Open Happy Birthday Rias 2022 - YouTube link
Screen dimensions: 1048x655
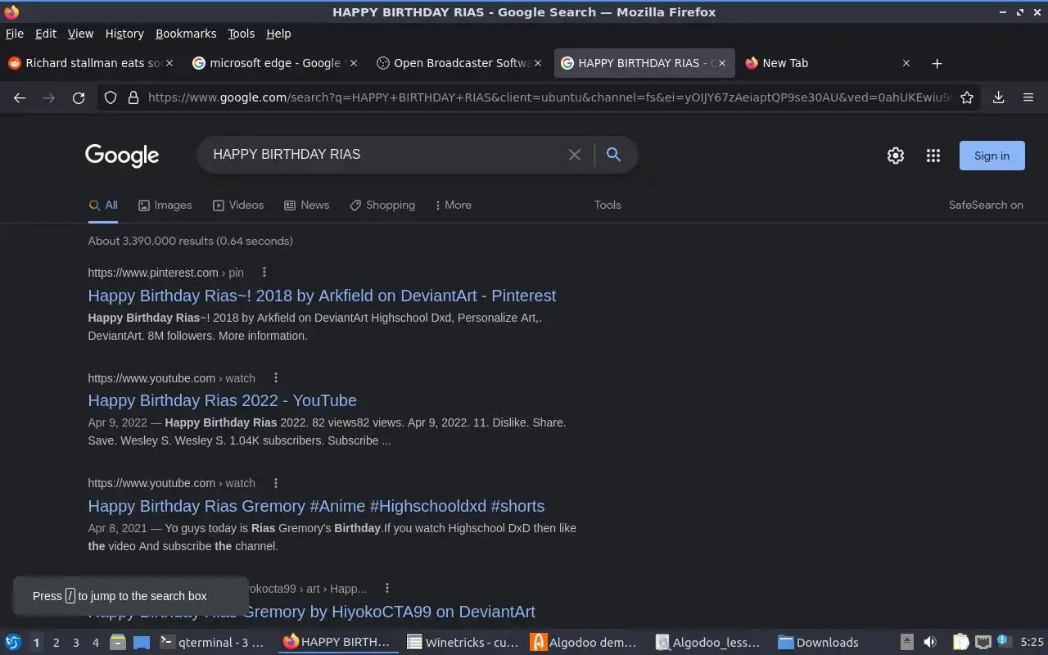[222, 400]
